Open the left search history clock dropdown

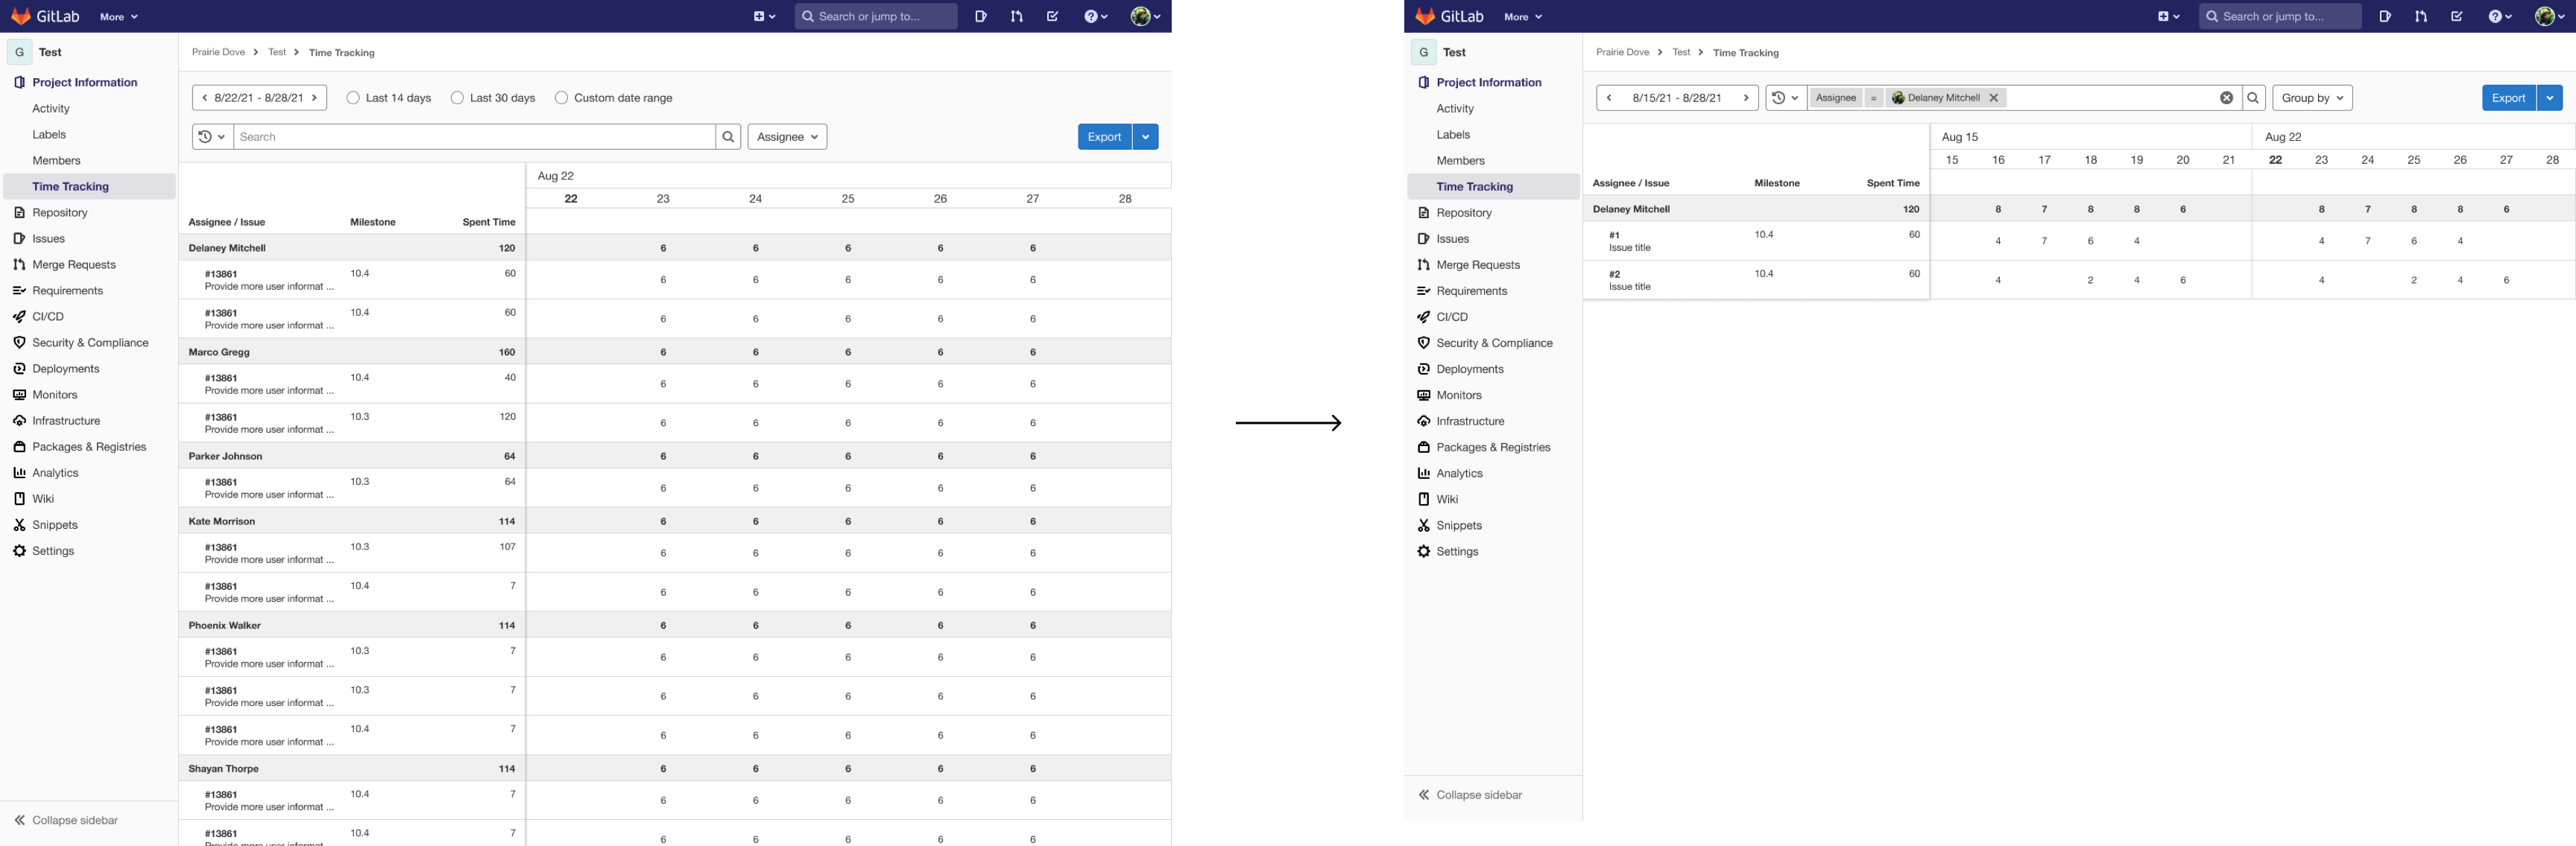(x=211, y=137)
